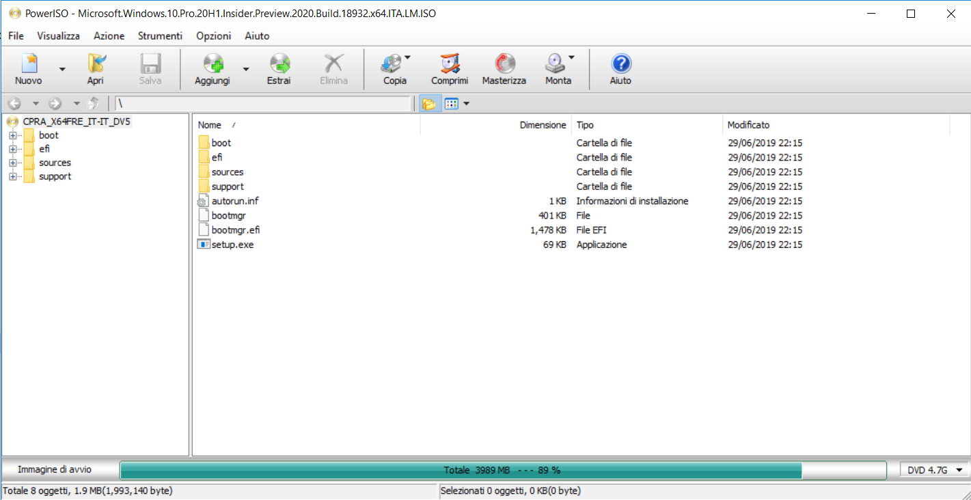The image size is (971, 500).
Task: Click the navigate forward arrow icon
Action: [x=55, y=104]
